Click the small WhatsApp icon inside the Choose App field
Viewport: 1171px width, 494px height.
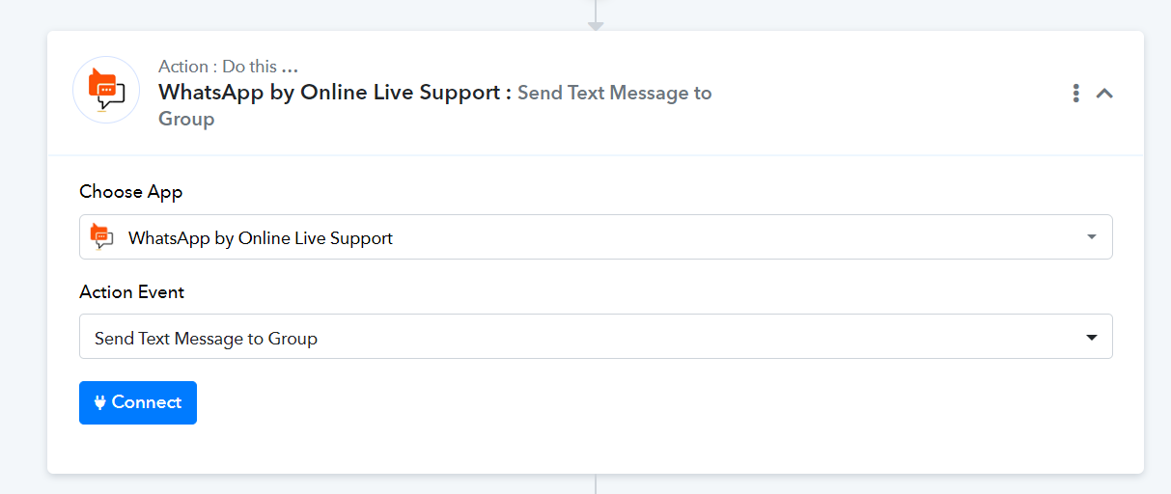click(x=101, y=236)
